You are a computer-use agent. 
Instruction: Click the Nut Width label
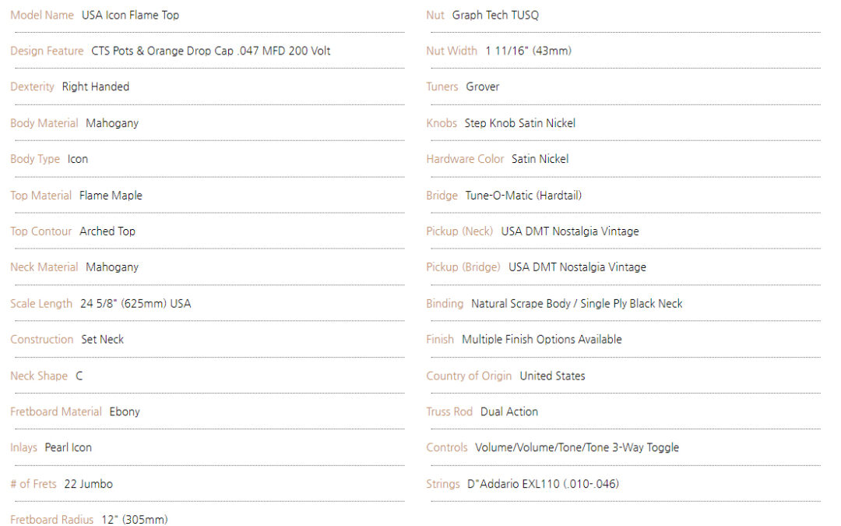[x=452, y=51]
